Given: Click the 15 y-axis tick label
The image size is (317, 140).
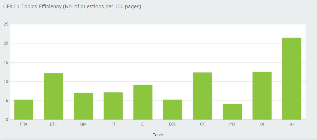Looking at the screenshot, I should [x=6, y=62].
